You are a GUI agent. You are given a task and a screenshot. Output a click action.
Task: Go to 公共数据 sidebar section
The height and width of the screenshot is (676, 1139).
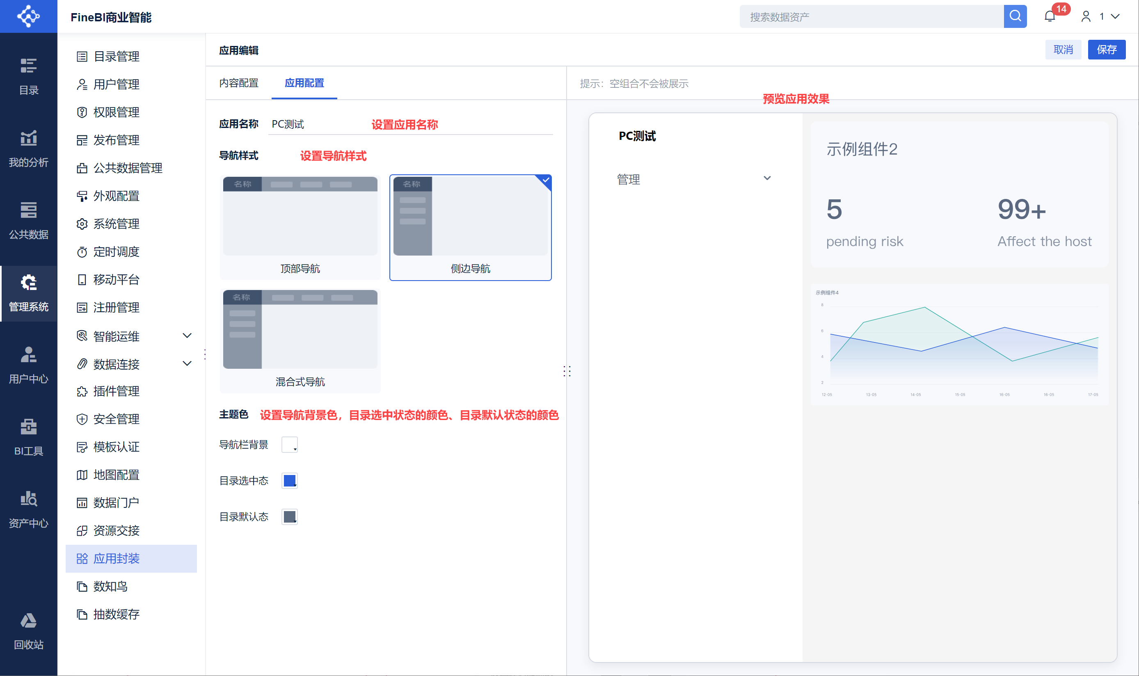coord(28,221)
